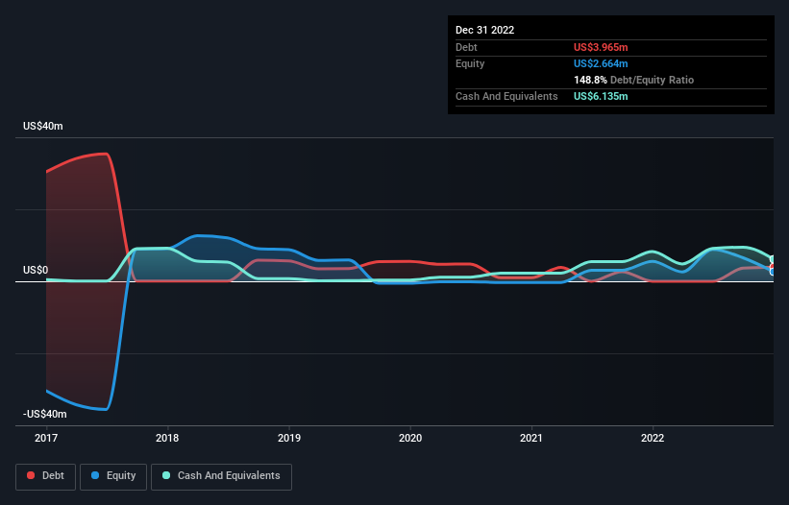The width and height of the screenshot is (789, 505).
Task: Click the Debt value US$3.965m
Action: coord(601,47)
